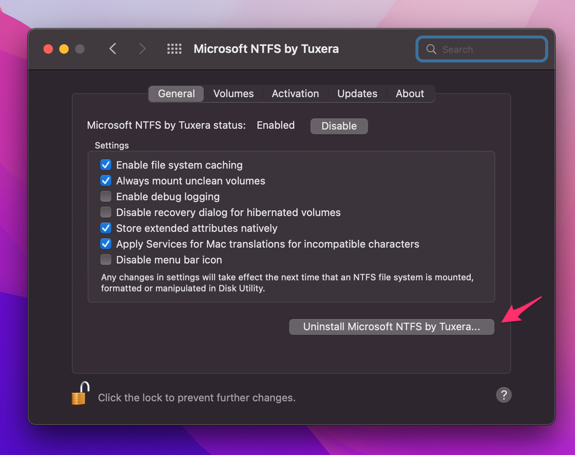Close the window with the red button
This screenshot has width=575, height=455.
coord(48,49)
